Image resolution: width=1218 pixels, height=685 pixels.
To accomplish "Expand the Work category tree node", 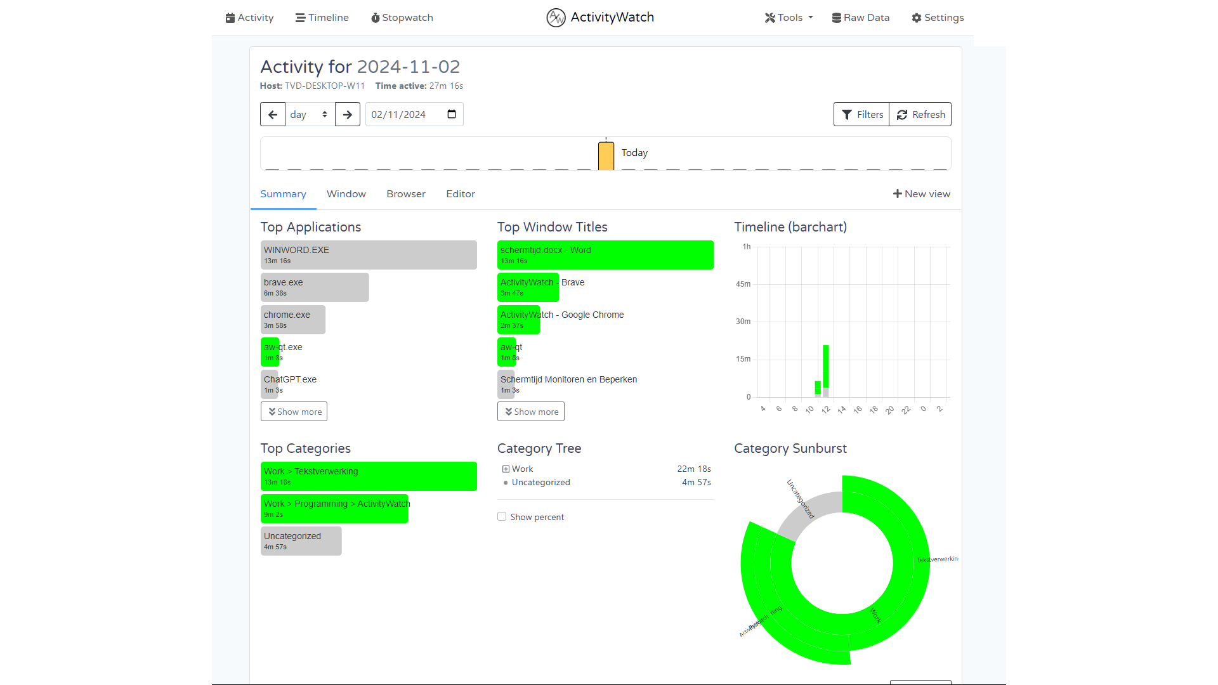I will pyautogui.click(x=506, y=469).
